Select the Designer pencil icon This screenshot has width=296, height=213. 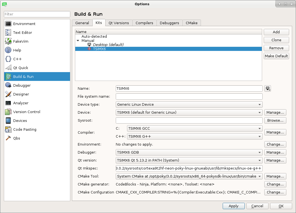tap(8, 94)
